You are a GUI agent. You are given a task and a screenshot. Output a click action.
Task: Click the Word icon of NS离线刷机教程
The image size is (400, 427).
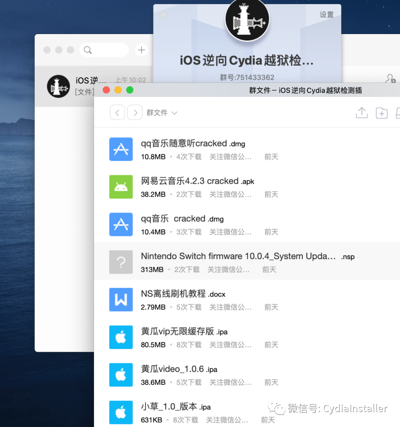(x=121, y=300)
